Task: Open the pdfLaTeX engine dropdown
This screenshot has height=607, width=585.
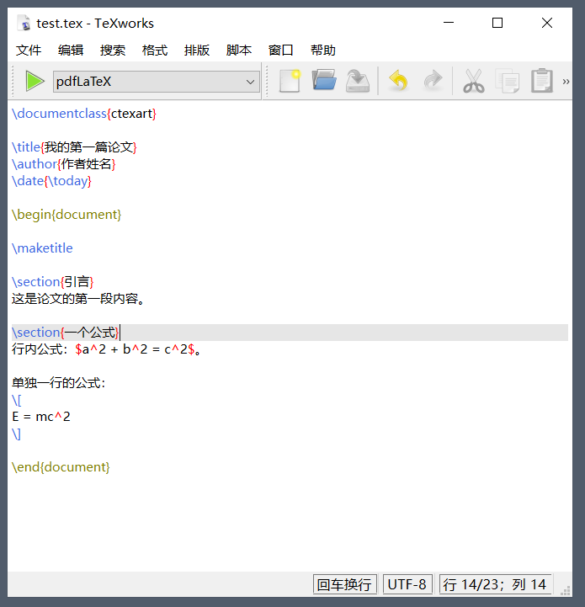Action: pos(156,82)
